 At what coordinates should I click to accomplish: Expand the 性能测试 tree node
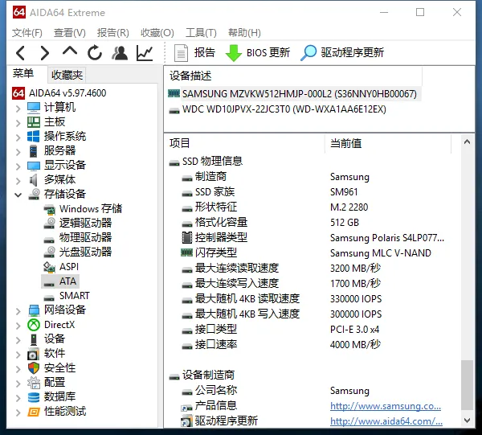point(18,412)
